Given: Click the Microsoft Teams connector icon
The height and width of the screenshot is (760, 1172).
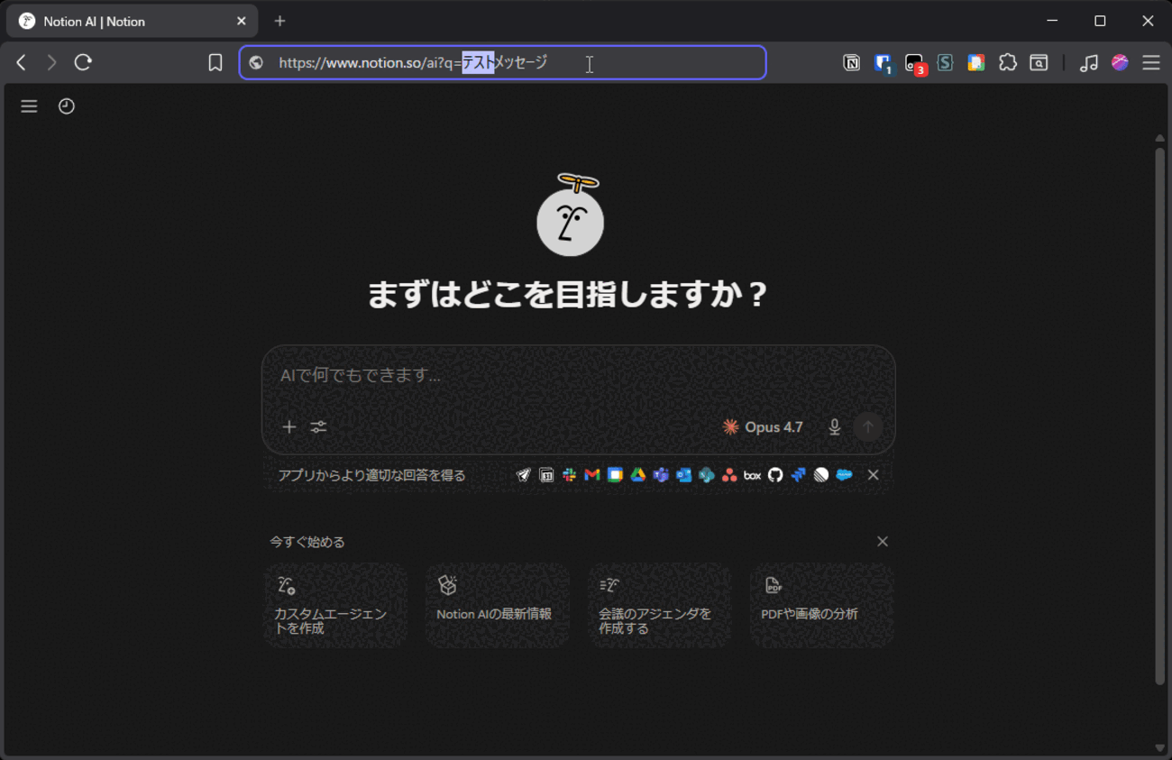Looking at the screenshot, I should (661, 475).
